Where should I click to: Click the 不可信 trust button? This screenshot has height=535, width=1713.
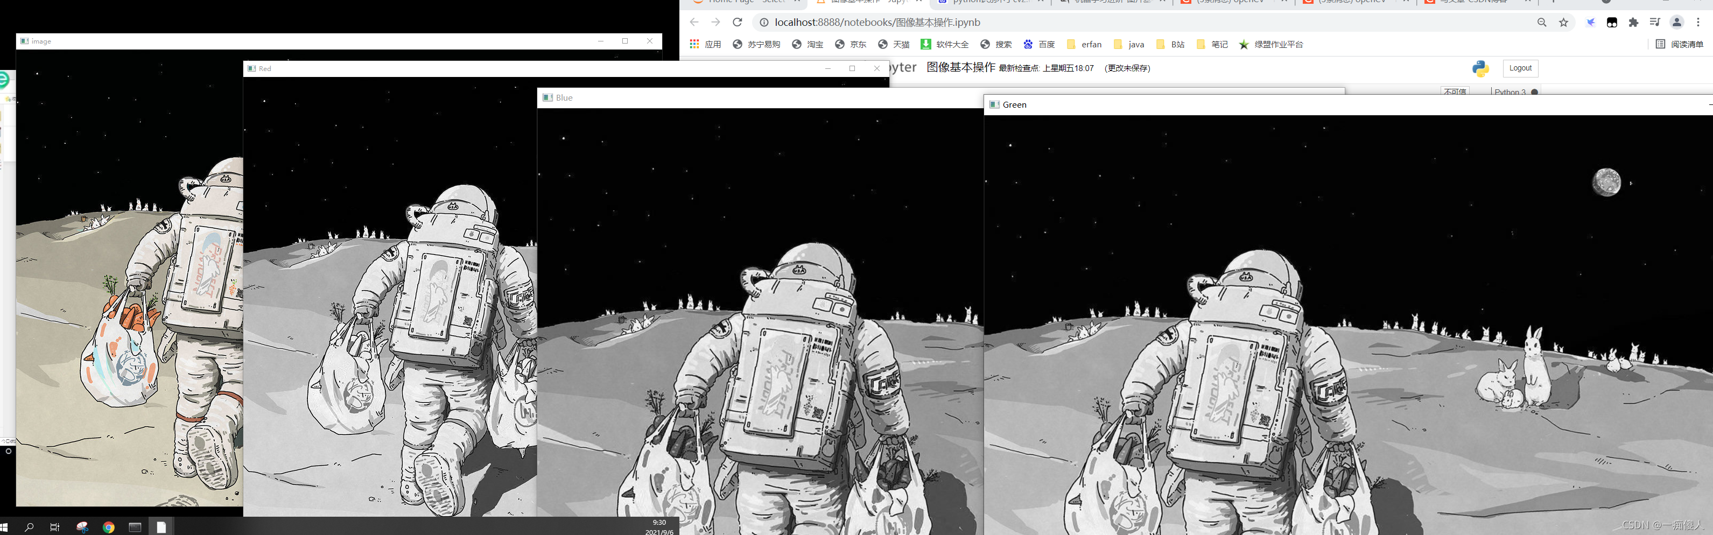pos(1455,91)
